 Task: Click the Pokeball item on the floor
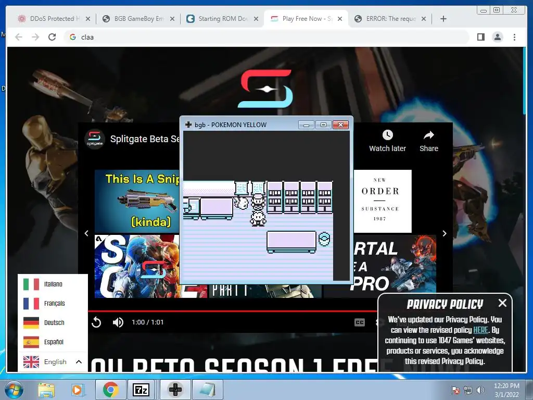tap(324, 239)
